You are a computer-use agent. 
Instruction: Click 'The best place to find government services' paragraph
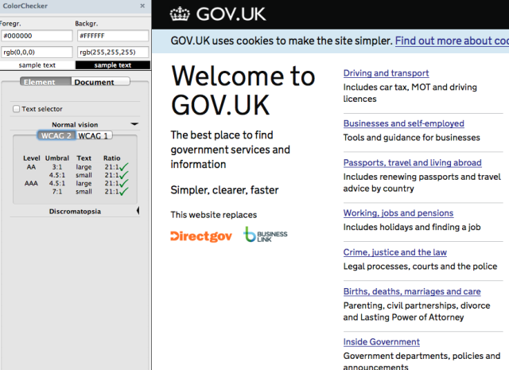pos(231,150)
